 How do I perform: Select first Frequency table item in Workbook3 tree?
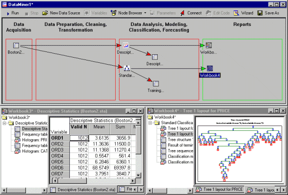31,134
